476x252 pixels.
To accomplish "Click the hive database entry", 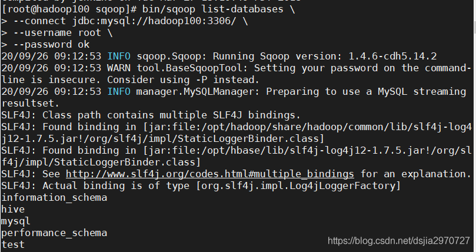I will point(13,209).
